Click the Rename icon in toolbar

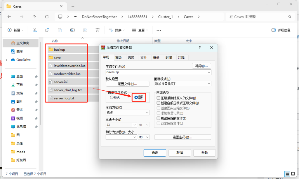point(72,30)
